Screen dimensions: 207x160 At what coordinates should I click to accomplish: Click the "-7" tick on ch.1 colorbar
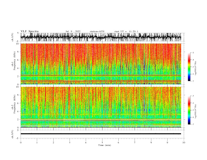193,81
